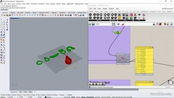174x98 pixels.
Task: Click the Cut (X) icon in Rhino toolbar
Action: point(15,15)
